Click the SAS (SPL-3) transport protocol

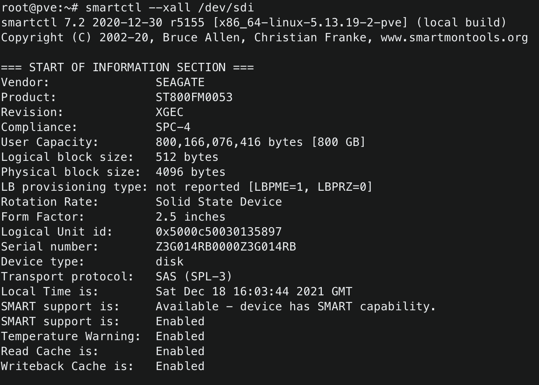coord(194,277)
